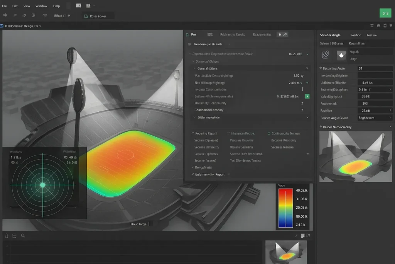Select the pen-shaped toolbar icon

coord(15,15)
